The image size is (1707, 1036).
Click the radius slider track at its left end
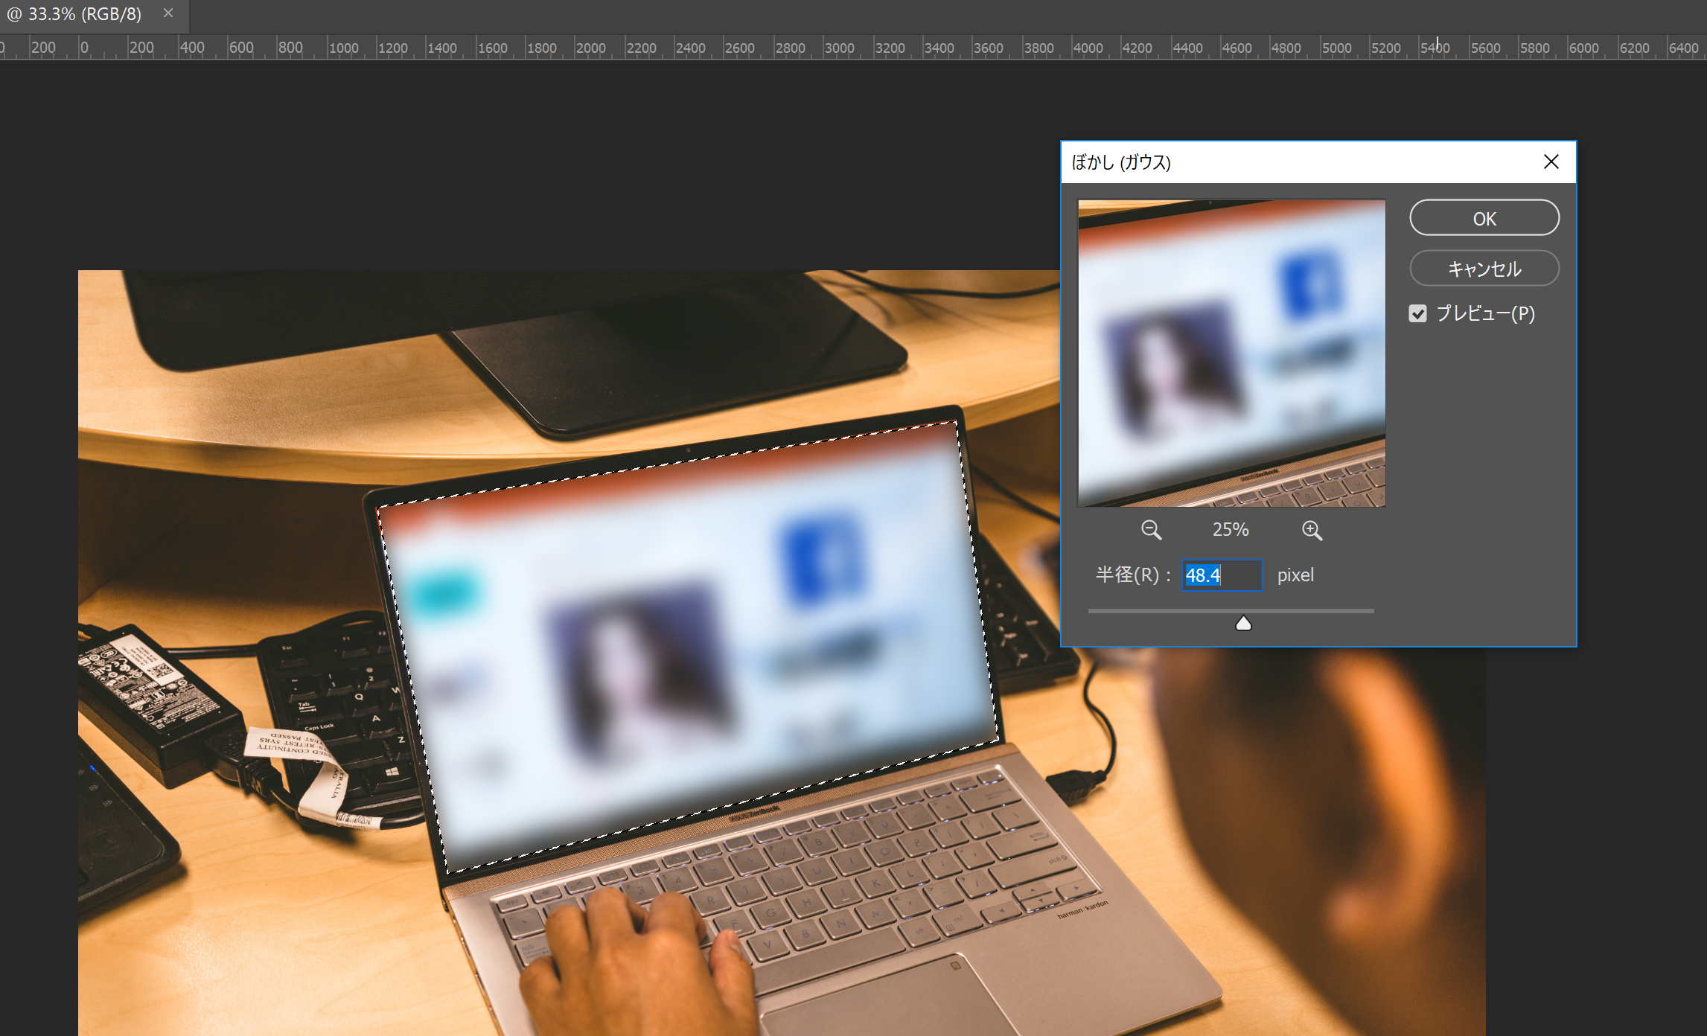tap(1091, 611)
